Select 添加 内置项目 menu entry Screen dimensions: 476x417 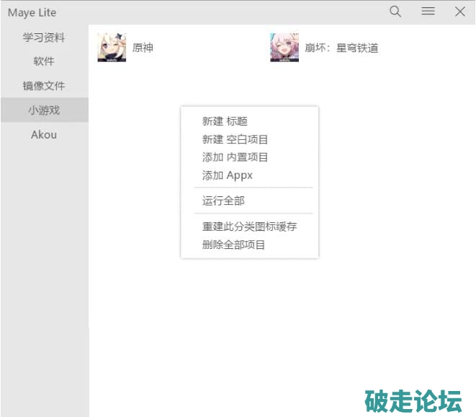pyautogui.click(x=235, y=157)
